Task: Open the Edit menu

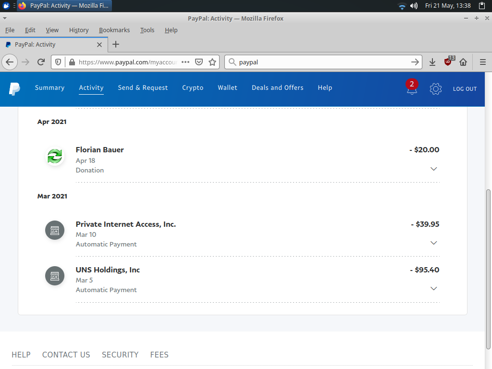Action: point(30,30)
